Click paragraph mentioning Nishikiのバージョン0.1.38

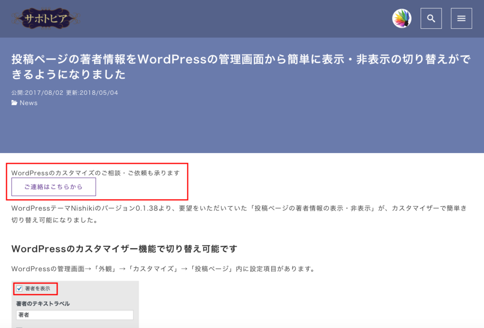point(239,214)
